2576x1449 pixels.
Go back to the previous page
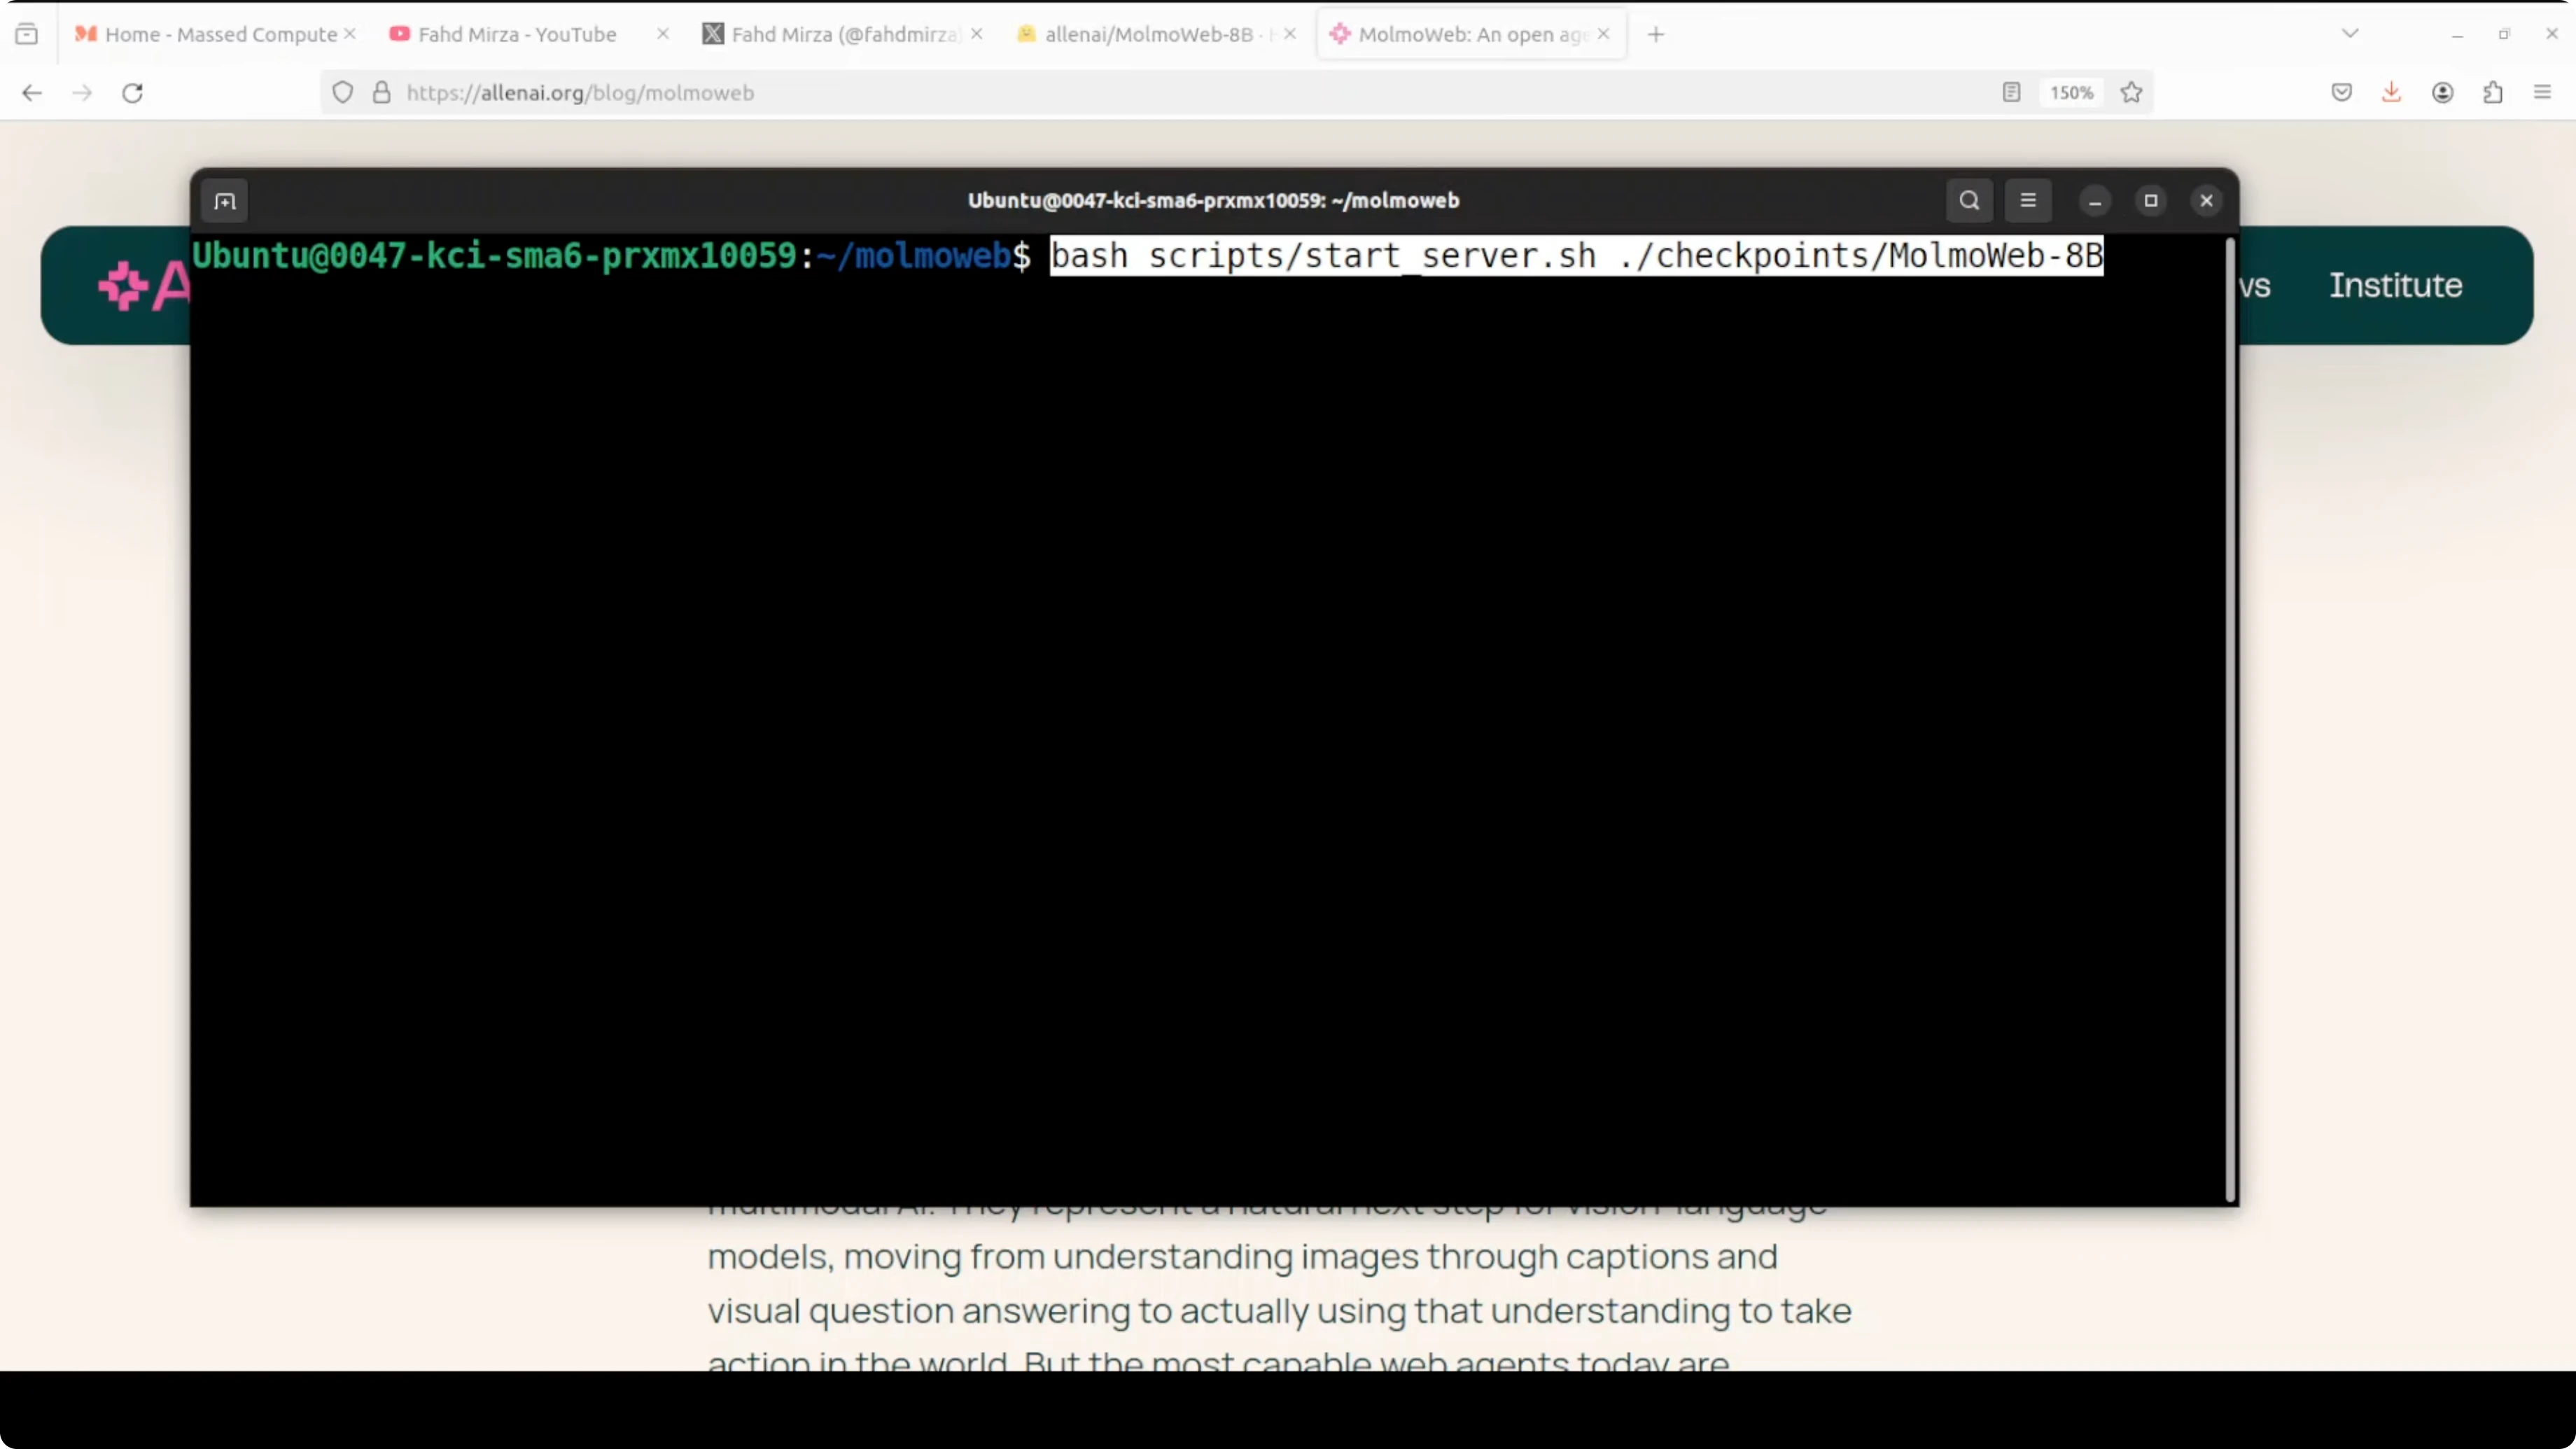pos(32,93)
